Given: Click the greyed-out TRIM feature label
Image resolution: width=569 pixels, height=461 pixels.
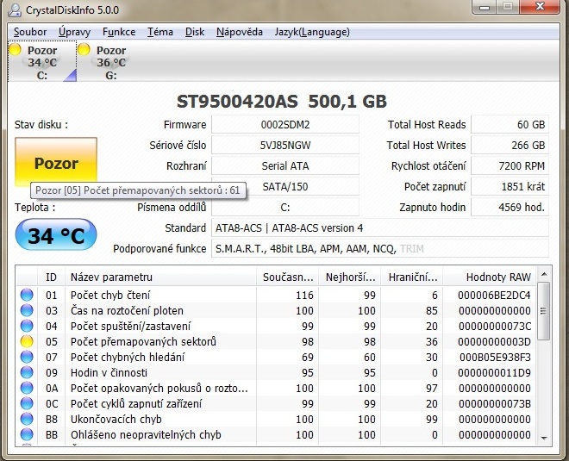Looking at the screenshot, I should 412,249.
